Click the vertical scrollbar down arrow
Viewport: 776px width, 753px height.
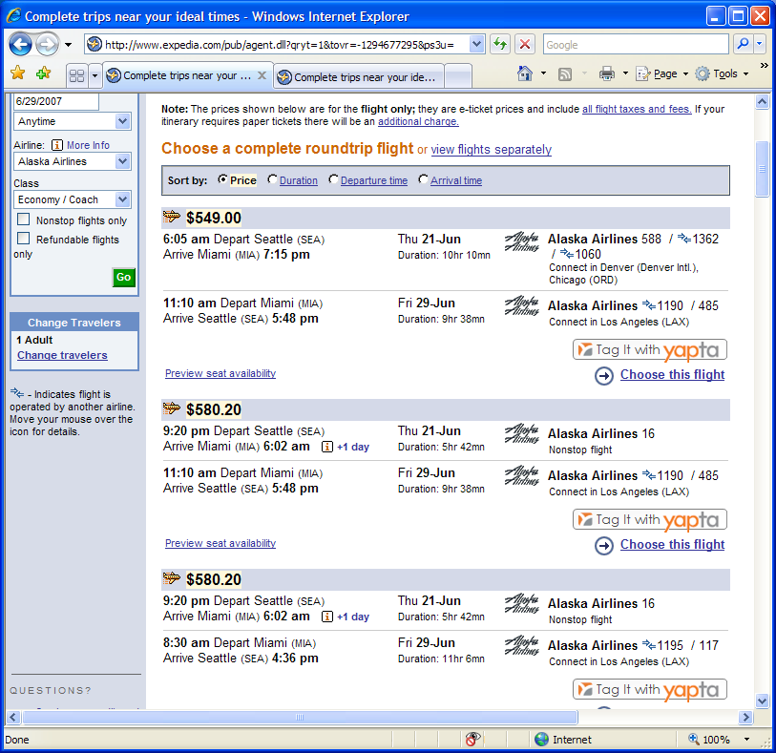(x=762, y=701)
